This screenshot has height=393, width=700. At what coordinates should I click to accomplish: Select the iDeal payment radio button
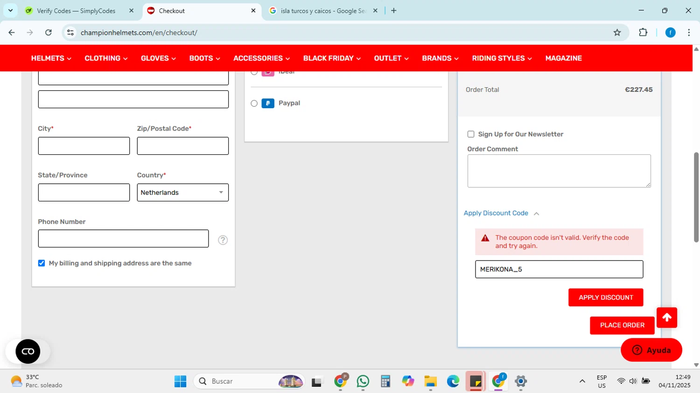pyautogui.click(x=254, y=72)
